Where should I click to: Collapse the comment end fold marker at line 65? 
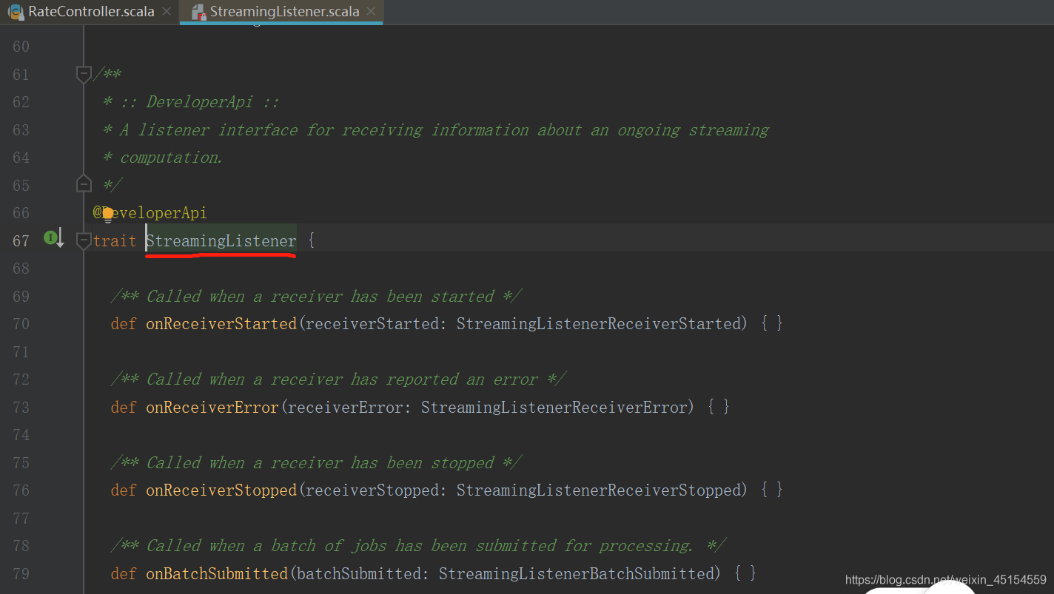pyautogui.click(x=84, y=184)
